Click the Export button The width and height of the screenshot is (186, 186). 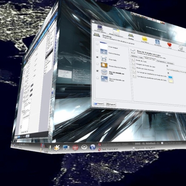tap(111, 104)
